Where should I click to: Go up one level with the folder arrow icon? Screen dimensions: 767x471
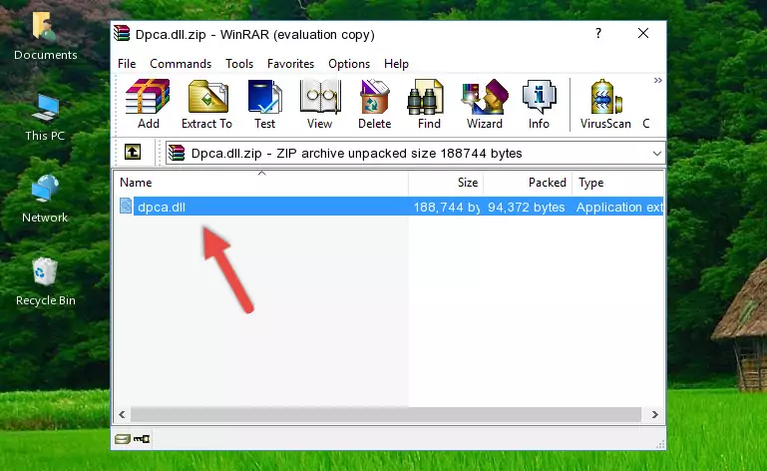click(133, 153)
